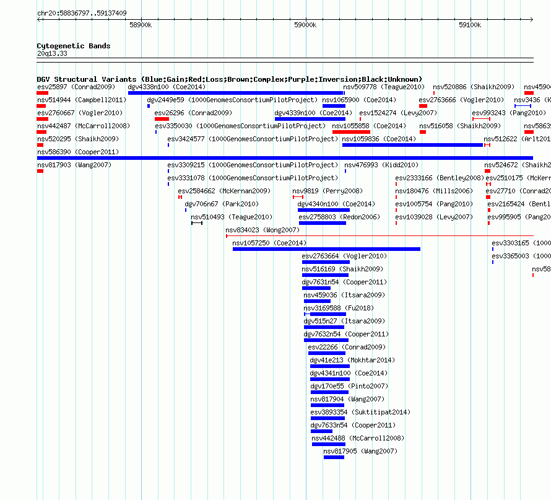The width and height of the screenshot is (551, 500).
Task: Click the dgv41e213 (Mokhtar2014) label
Action: 352,360
